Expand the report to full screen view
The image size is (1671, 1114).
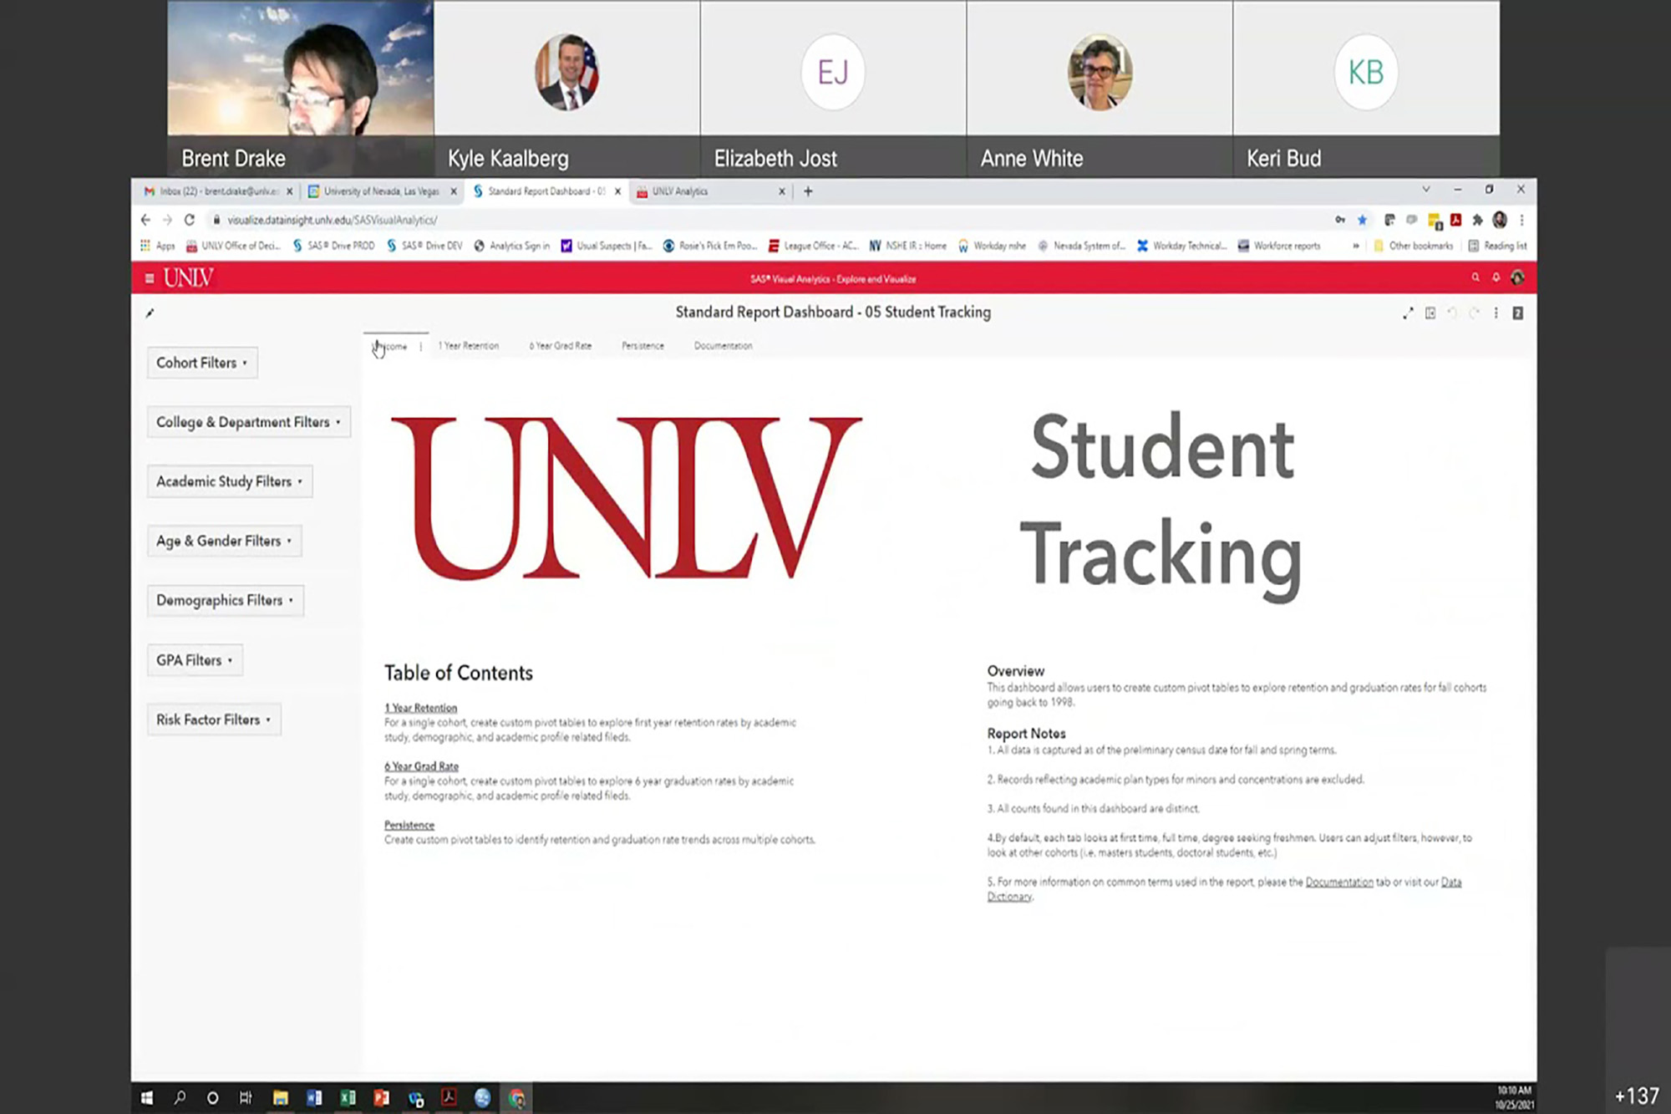(x=1408, y=313)
